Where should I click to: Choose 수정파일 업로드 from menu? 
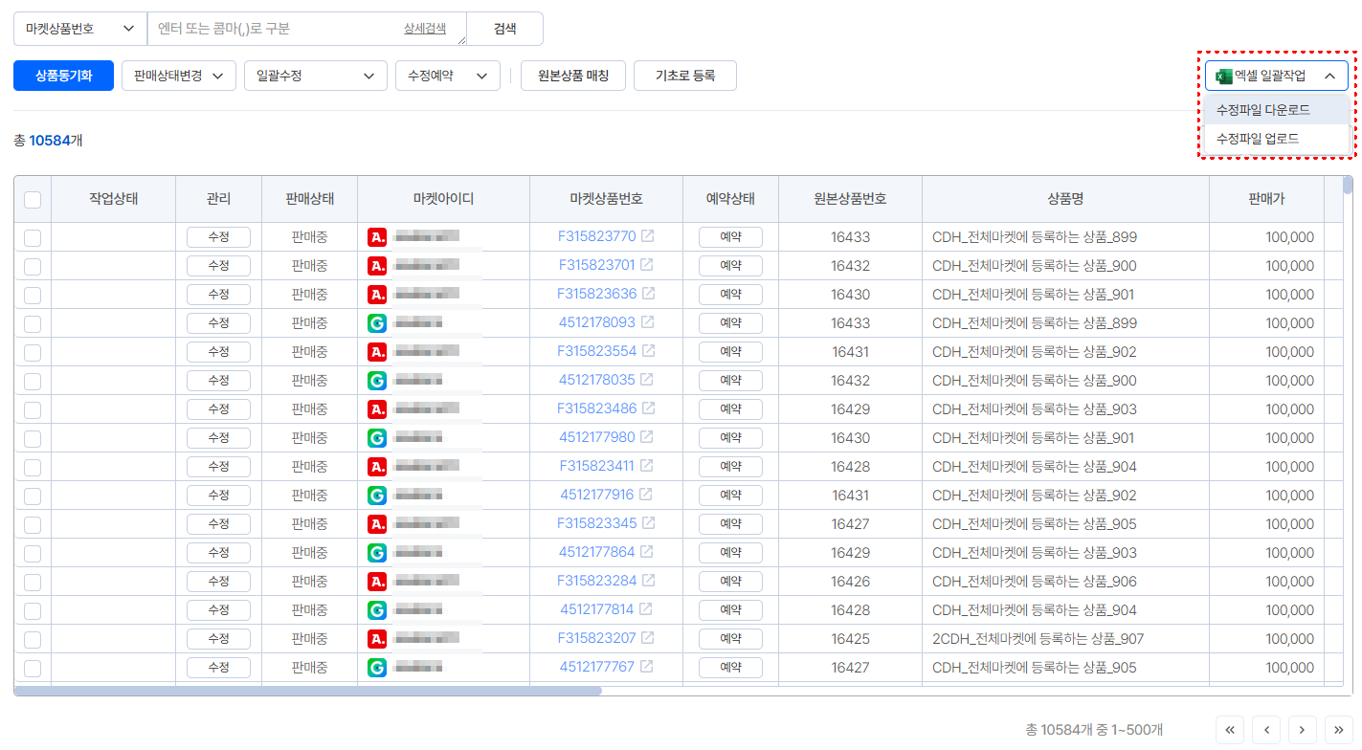(1257, 139)
